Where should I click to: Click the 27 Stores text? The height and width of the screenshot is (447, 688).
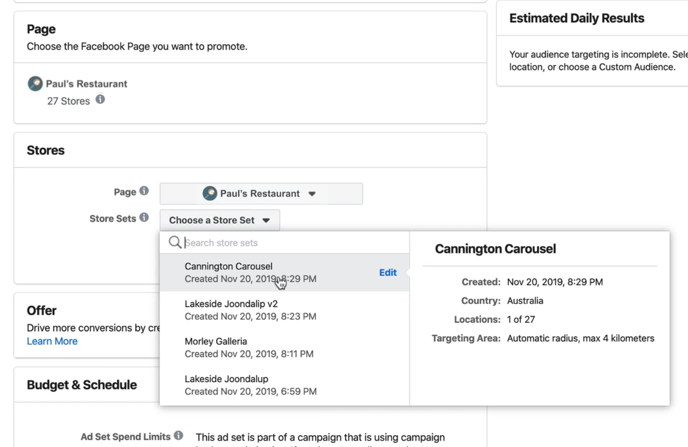point(68,101)
